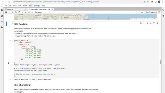
Task: Click the JupyterLab logo icon
Action: [x=2, y=6]
